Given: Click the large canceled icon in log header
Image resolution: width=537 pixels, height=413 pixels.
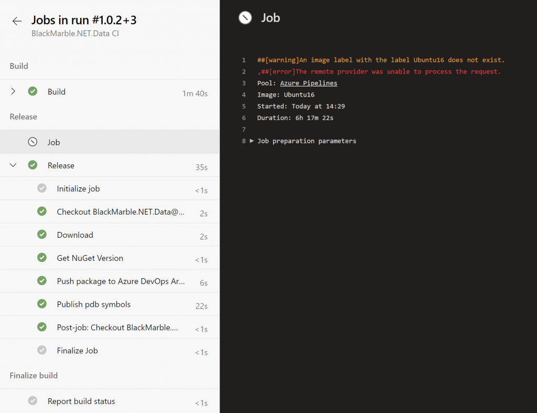Looking at the screenshot, I should 245,18.
